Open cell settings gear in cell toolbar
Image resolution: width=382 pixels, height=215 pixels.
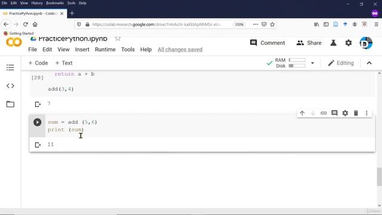point(345,113)
